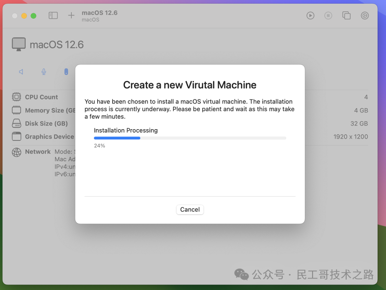The height and width of the screenshot is (290, 386).
Task: Click the 32 GB disk value
Action: point(359,123)
